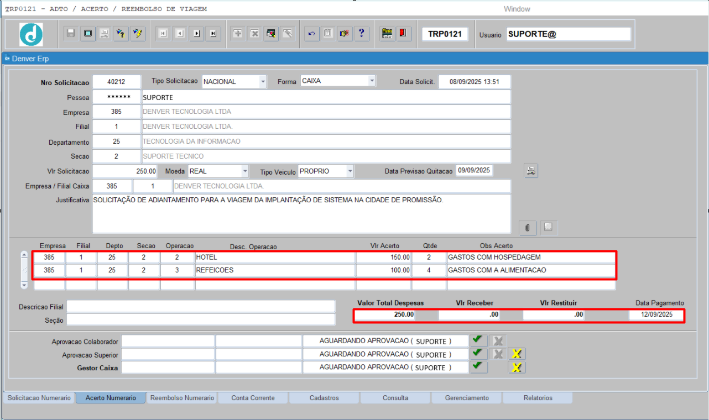
Task: Open the Relatorios tab
Action: pos(538,398)
